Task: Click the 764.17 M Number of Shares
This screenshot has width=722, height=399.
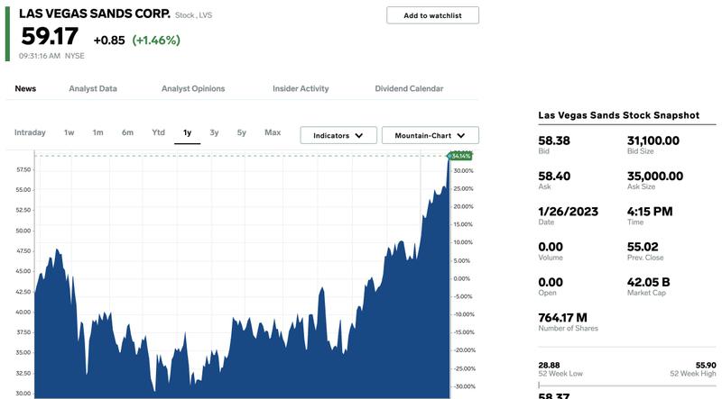Action: pos(562,318)
